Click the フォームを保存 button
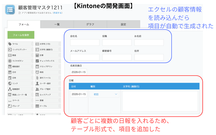 coord(21,35)
